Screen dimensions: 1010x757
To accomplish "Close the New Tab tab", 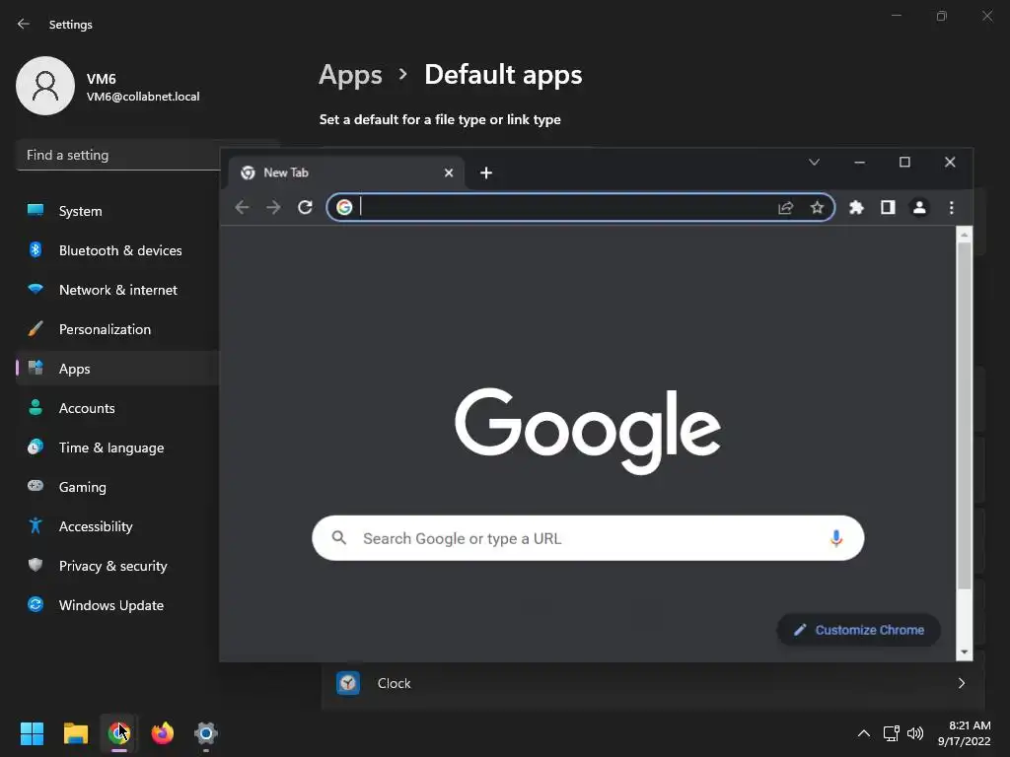I will [x=449, y=172].
